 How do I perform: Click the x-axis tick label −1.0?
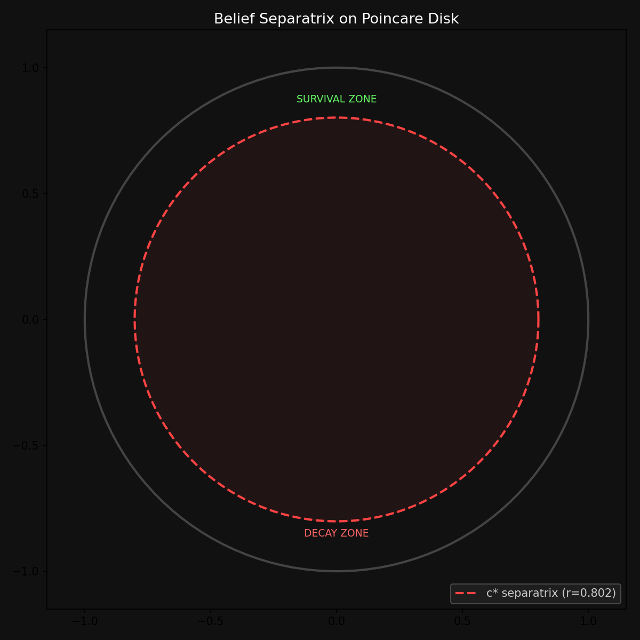pyautogui.click(x=84, y=621)
